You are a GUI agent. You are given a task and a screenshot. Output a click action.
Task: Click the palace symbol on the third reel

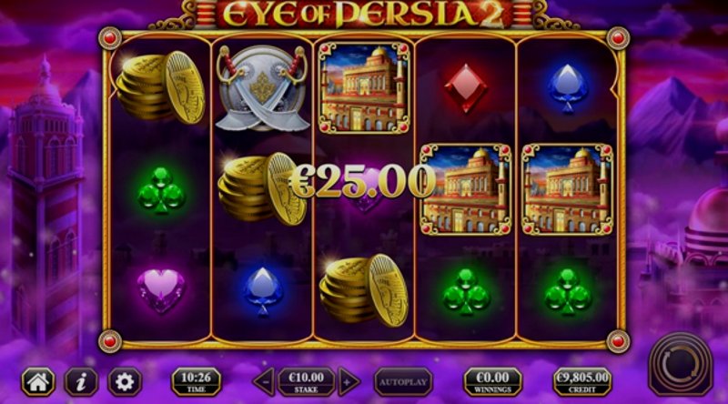tap(364, 87)
